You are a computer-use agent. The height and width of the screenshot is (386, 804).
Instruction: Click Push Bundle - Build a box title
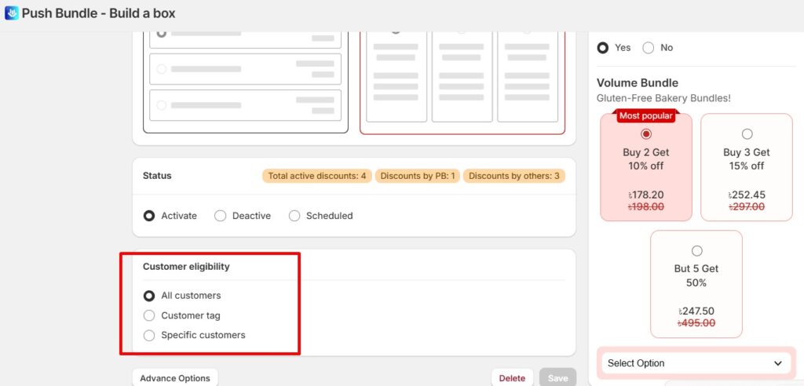(98, 13)
